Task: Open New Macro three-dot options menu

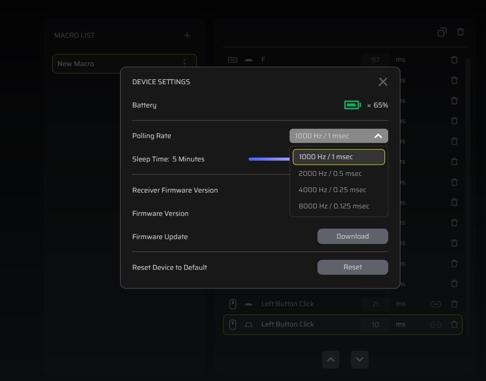Action: 185,63
